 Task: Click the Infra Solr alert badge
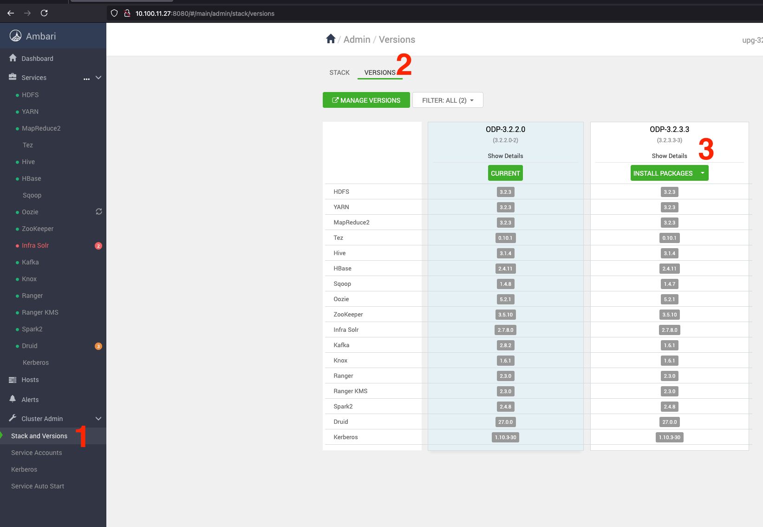point(98,246)
